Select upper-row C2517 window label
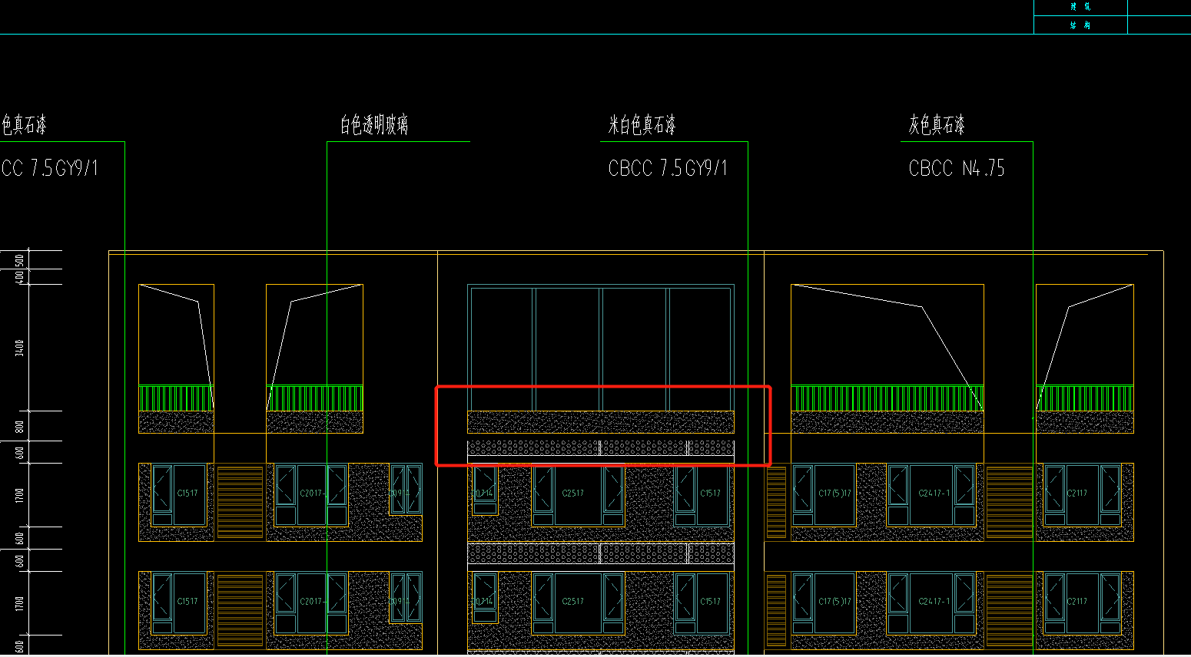Viewport: 1191px width, 657px height. 572,494
